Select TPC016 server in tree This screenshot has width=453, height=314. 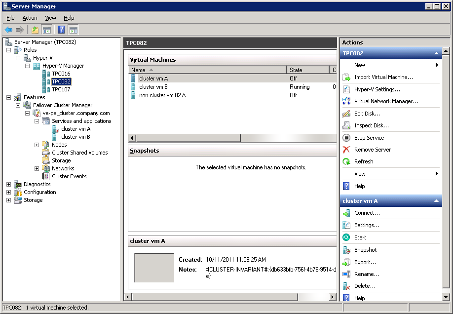click(x=61, y=74)
